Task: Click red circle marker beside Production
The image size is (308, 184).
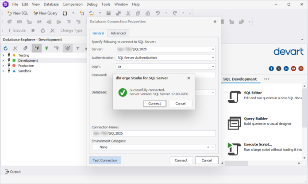Action: click(x=14, y=66)
